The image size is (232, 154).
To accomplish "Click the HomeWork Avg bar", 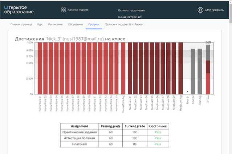I will [123, 68].
